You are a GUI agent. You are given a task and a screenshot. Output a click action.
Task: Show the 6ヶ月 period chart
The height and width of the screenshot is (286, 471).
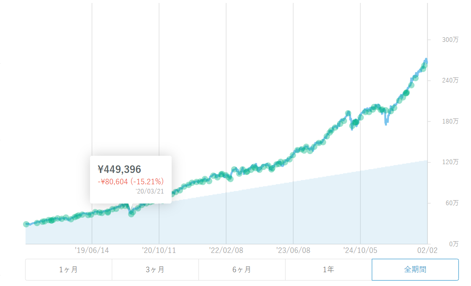click(242, 270)
